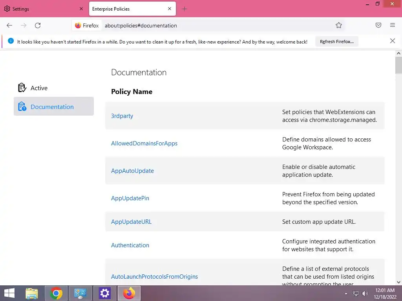
Task: Open the Windows Start menu
Action: point(9,293)
